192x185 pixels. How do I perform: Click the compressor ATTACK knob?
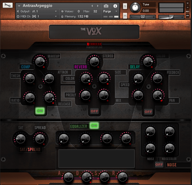point(49,78)
